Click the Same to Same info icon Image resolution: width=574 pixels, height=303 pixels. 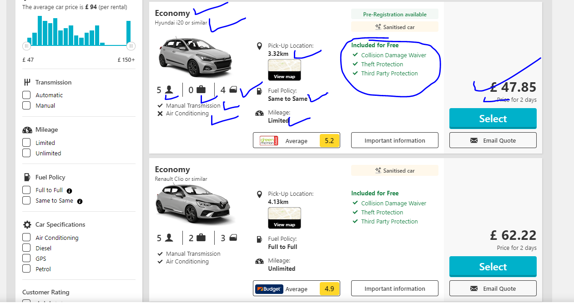click(80, 201)
